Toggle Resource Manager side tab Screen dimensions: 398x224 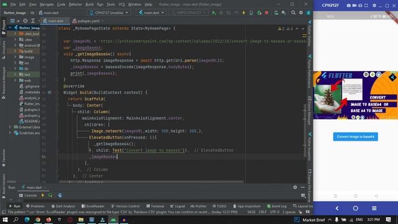pyautogui.click(x=4, y=83)
